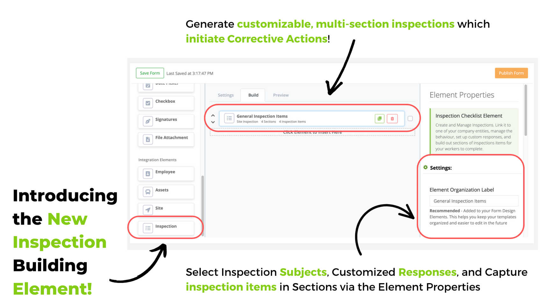Select the File Attachment element

click(x=166, y=139)
